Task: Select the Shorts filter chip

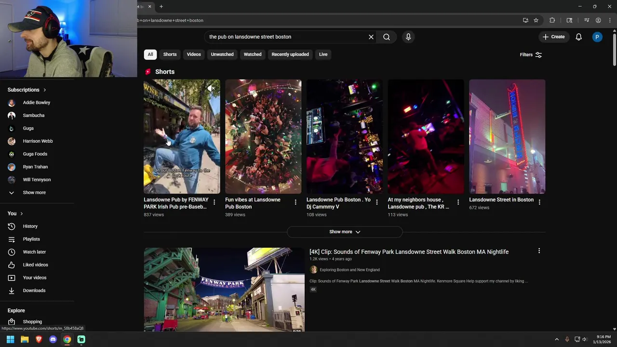Action: point(170,54)
